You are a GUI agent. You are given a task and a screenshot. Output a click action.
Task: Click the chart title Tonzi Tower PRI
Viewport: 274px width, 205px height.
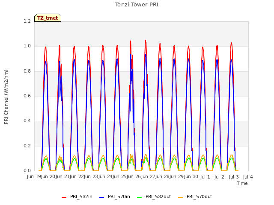coord(137,5)
